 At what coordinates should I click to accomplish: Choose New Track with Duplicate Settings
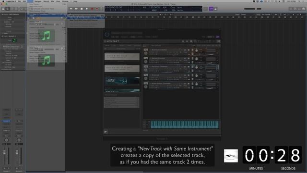pos(86,15)
